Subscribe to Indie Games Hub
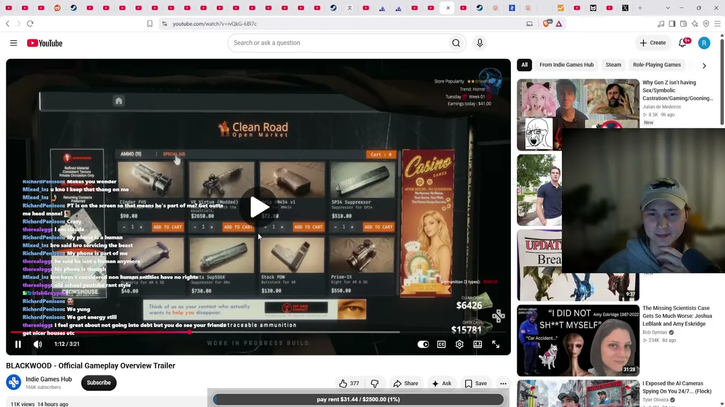The width and height of the screenshot is (725, 407). coord(99,383)
